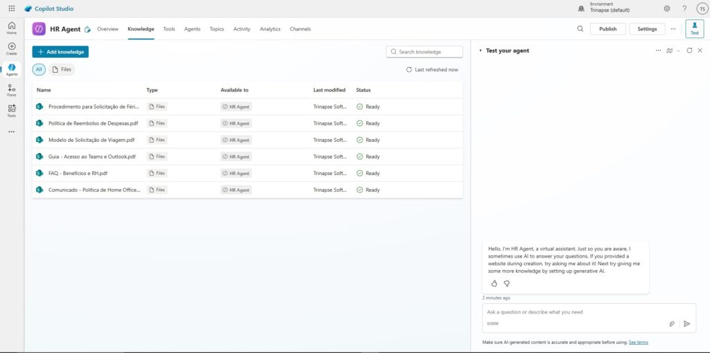Switch to the Topics tab

pos(216,29)
